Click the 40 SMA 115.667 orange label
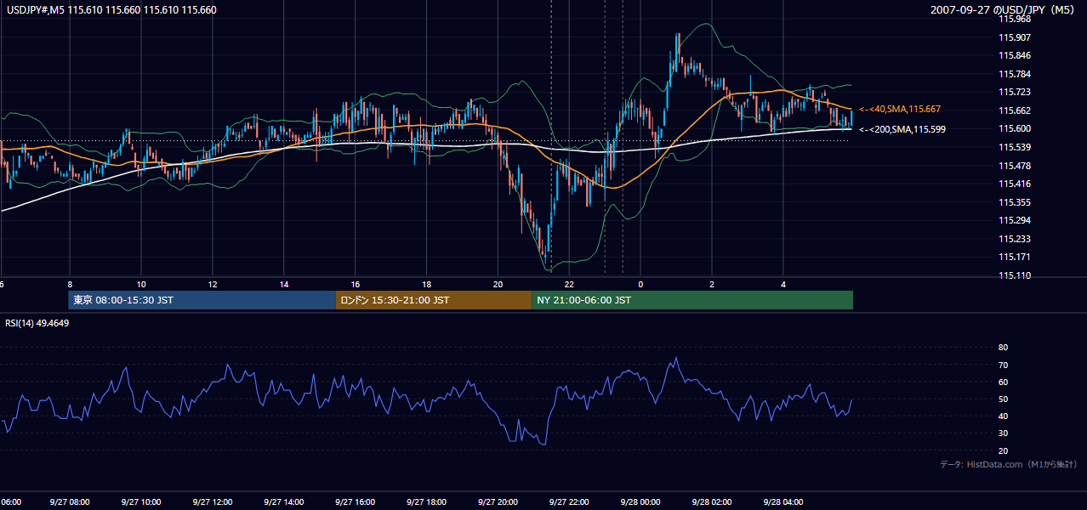The image size is (1087, 510). (x=900, y=110)
